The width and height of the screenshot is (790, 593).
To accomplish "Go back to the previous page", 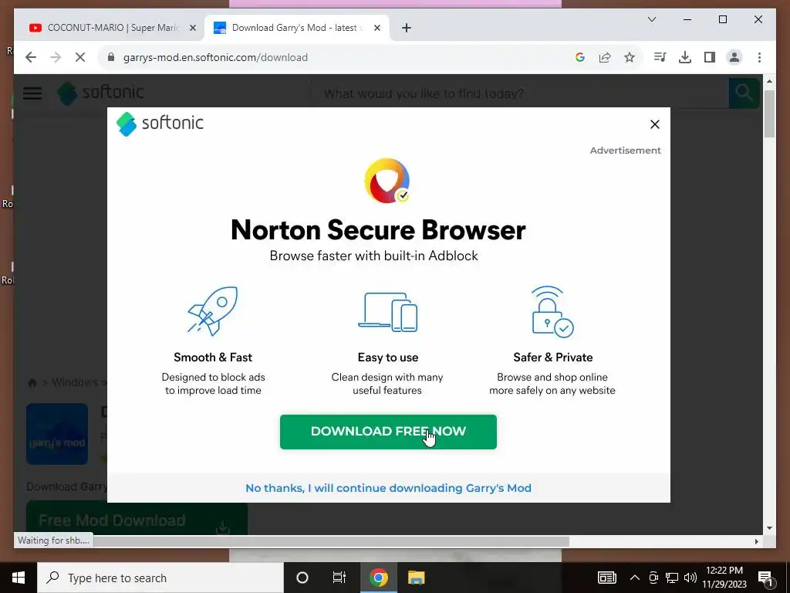I will point(31,57).
